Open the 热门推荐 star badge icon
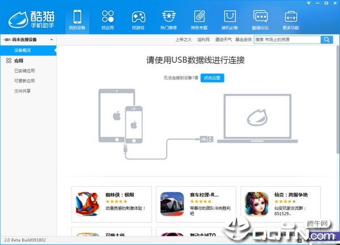 [x=169, y=20]
